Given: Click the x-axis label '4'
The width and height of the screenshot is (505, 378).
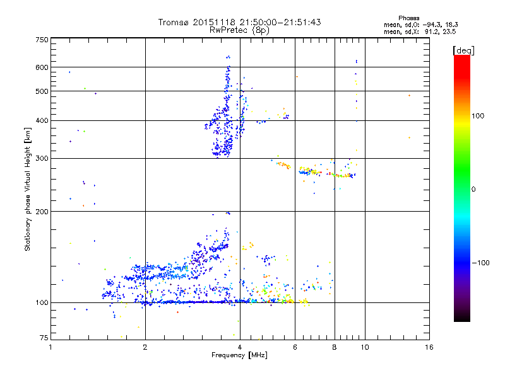Looking at the screenshot, I should coord(240,347).
